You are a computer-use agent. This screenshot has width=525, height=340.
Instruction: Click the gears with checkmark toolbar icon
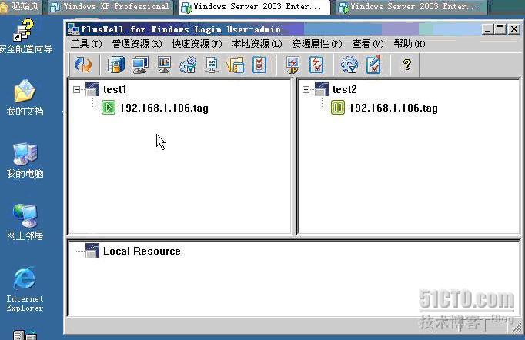tap(188, 65)
